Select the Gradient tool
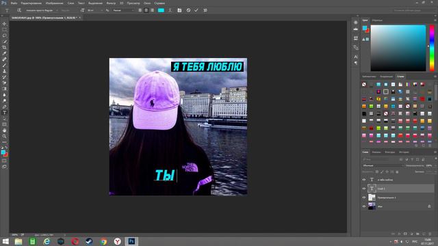 pos(4,89)
